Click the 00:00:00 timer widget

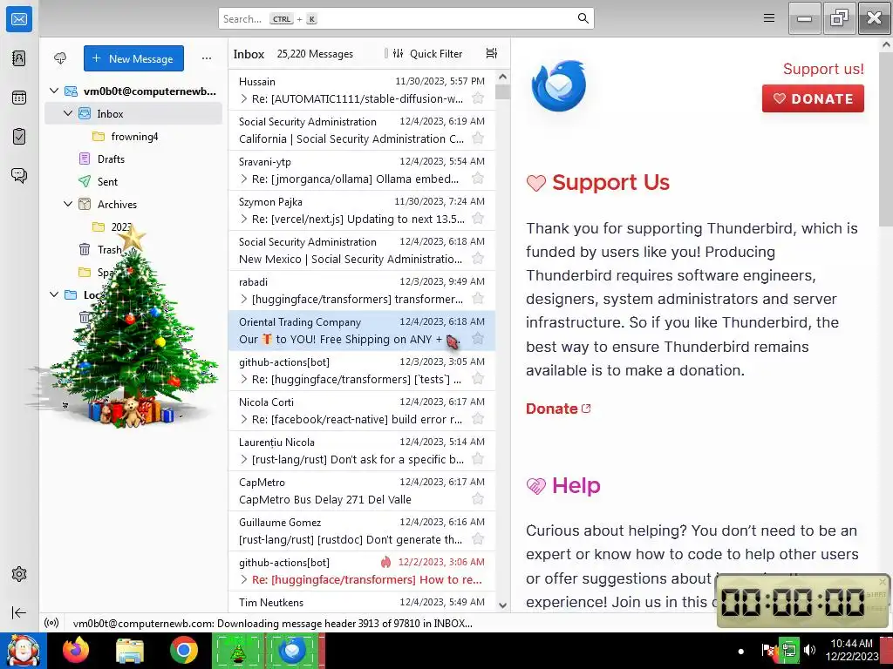[802, 601]
